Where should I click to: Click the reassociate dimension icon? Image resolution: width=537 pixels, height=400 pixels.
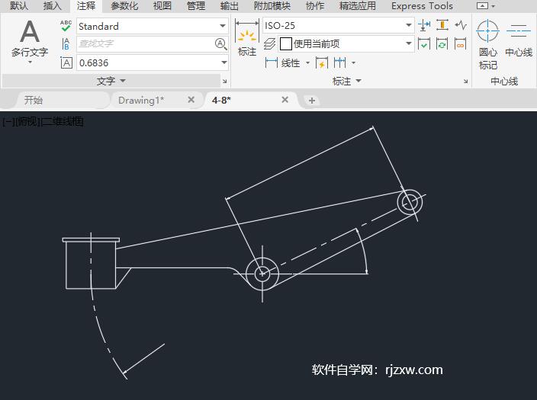tap(461, 43)
